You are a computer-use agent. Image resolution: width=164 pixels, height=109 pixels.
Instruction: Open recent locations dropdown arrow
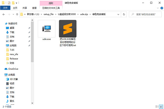click(x=13, y=14)
